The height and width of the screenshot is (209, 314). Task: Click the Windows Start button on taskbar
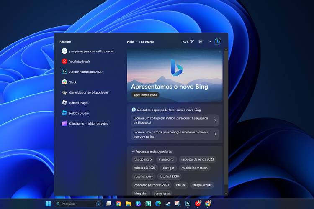(x=48, y=204)
